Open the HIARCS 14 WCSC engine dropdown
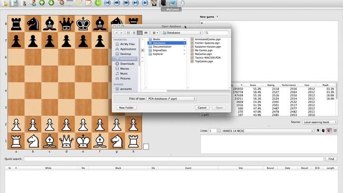This screenshot has width=343, height=193. 267,131
